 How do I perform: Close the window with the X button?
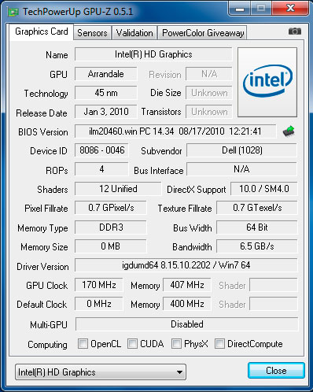click(290, 9)
